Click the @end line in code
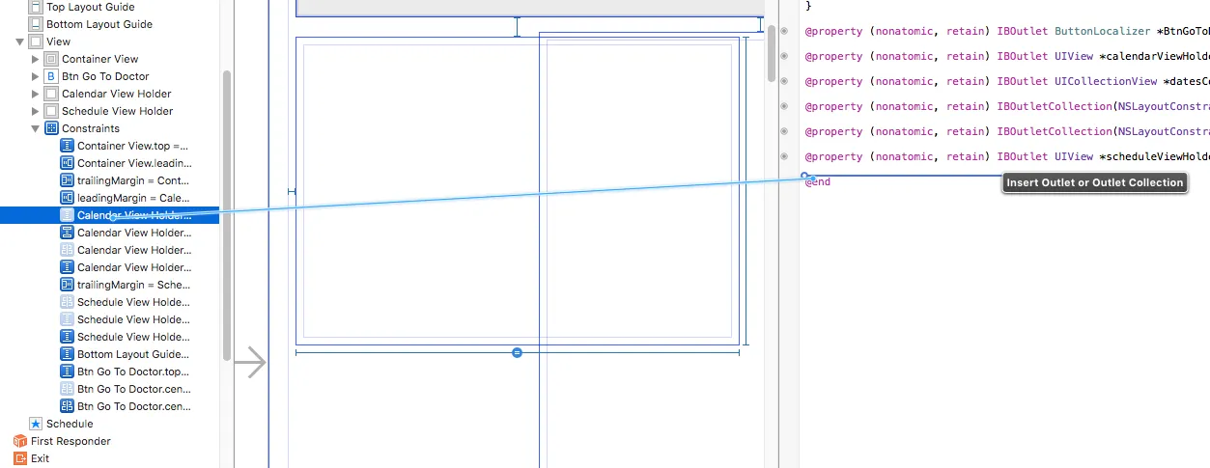Screen dimensions: 1210x468 (x=818, y=181)
